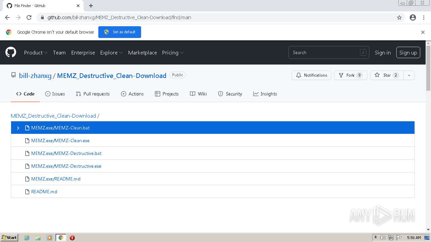The height and width of the screenshot is (242, 431).
Task: Star the repository
Action: pos(387,75)
